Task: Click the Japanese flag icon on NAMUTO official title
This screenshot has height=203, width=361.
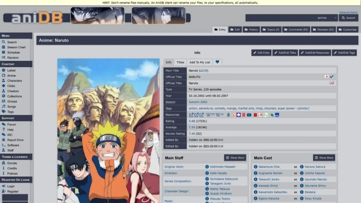Action: pyautogui.click(x=326, y=76)
